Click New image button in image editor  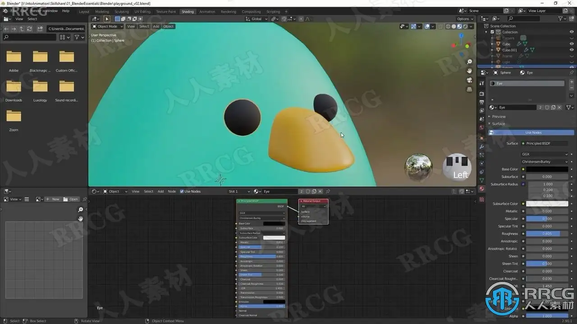coord(53,199)
